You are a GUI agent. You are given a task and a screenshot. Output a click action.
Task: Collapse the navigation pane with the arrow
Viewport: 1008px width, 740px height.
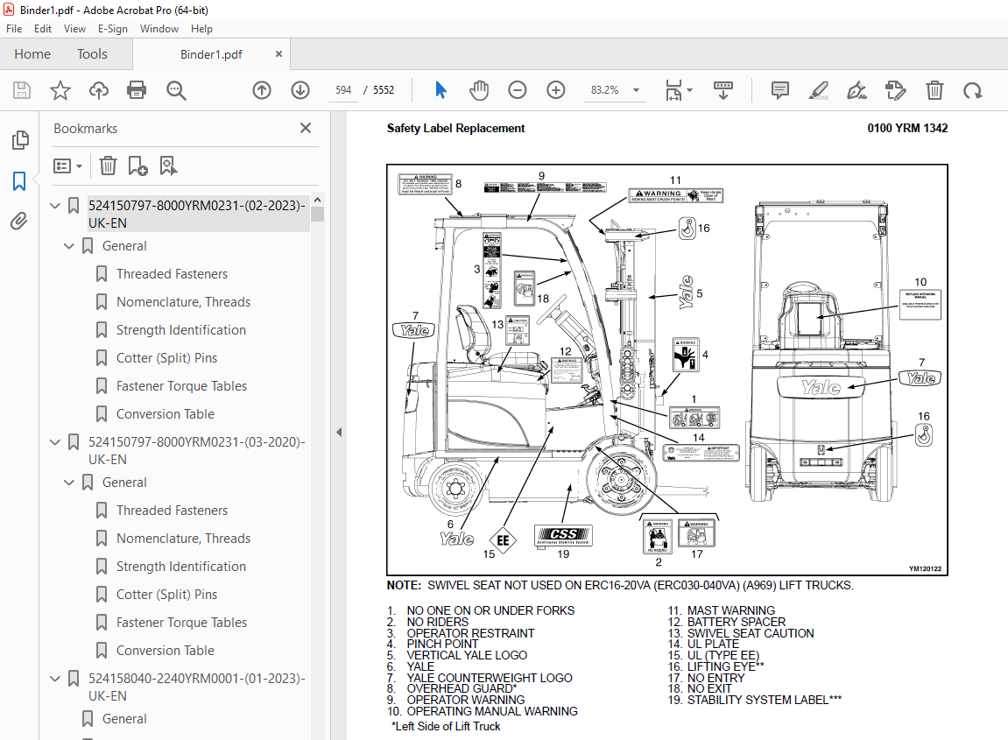tap(339, 432)
